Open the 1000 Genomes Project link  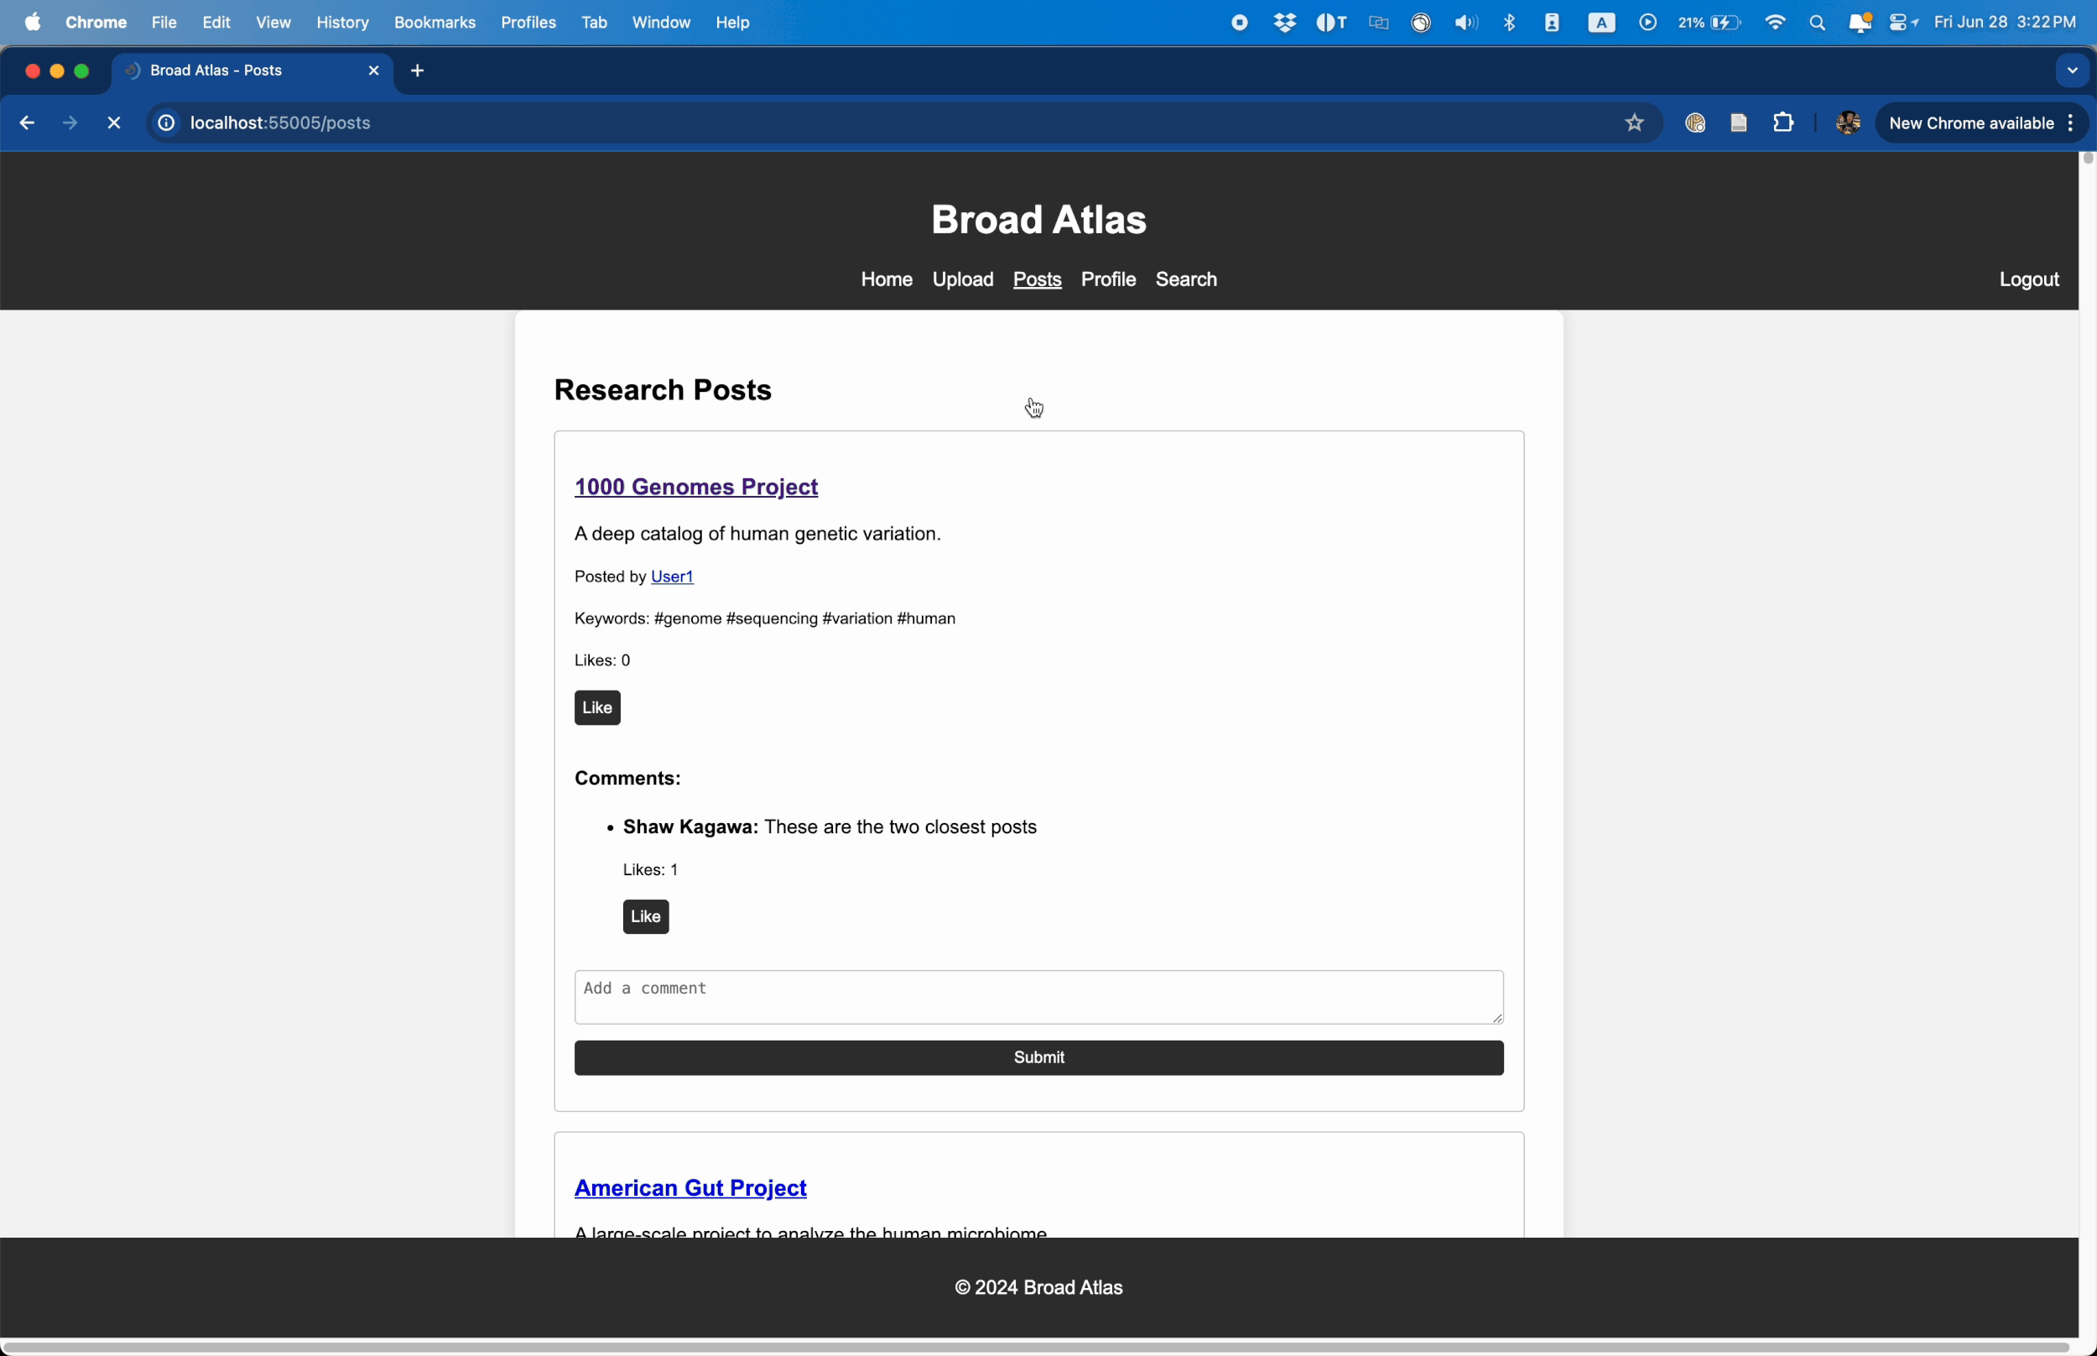[x=696, y=487]
